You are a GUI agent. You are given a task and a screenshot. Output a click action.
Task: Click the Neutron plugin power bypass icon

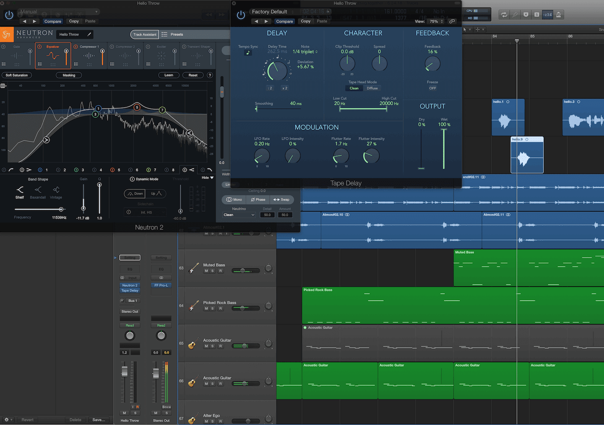9,16
